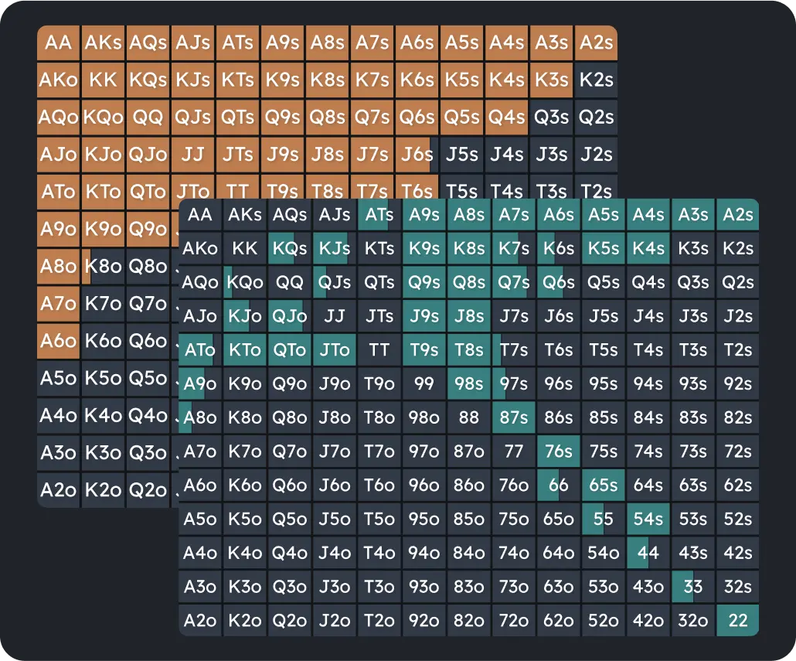This screenshot has height=661, width=796.
Task: Click the KK cell in the front grid
Action: 244,249
